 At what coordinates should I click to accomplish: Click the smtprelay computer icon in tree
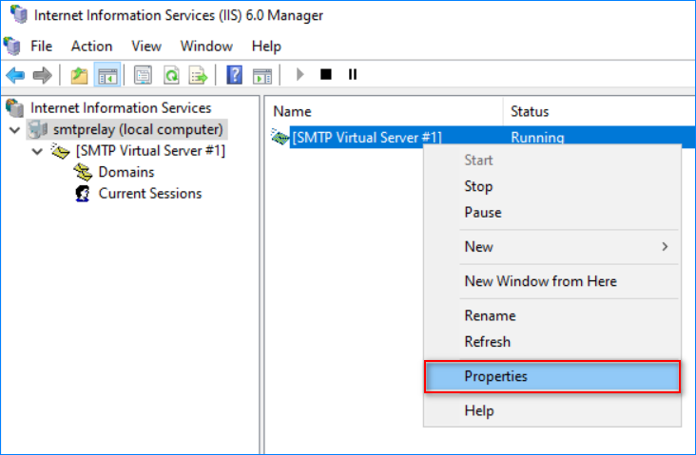pyautogui.click(x=38, y=129)
